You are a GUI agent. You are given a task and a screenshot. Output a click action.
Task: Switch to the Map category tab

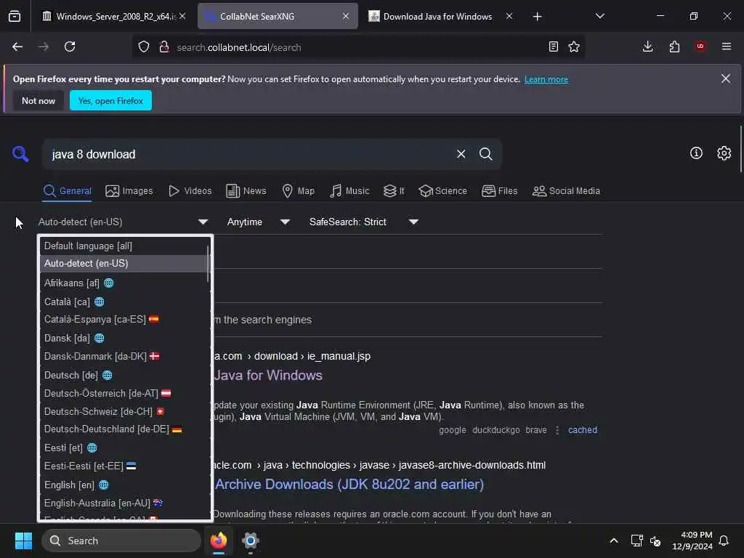click(x=298, y=191)
